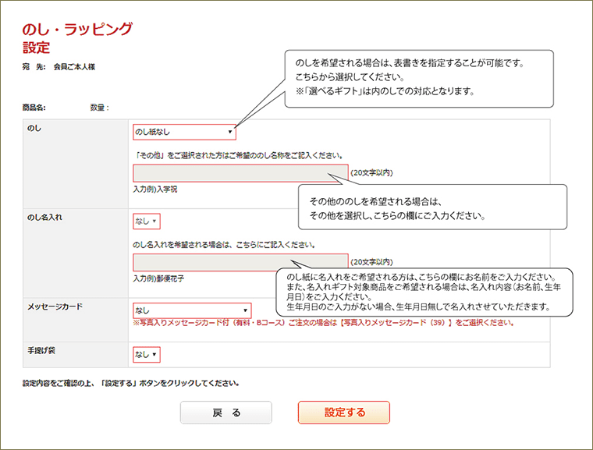Open the メッセージカード dropdown
593x450 pixels.
pyautogui.click(x=192, y=310)
